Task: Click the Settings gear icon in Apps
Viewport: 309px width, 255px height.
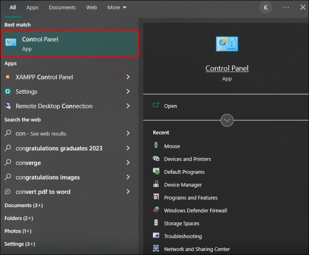Action: click(8, 92)
